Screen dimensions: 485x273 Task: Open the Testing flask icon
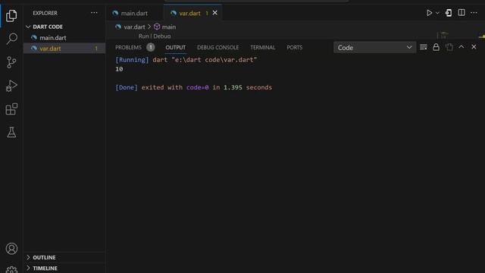pyautogui.click(x=11, y=133)
